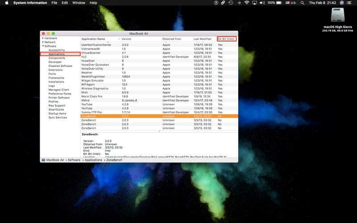Select the World Clock Pro row
Image resolution: width=357 pixels, height=223 pixels.
159,96
